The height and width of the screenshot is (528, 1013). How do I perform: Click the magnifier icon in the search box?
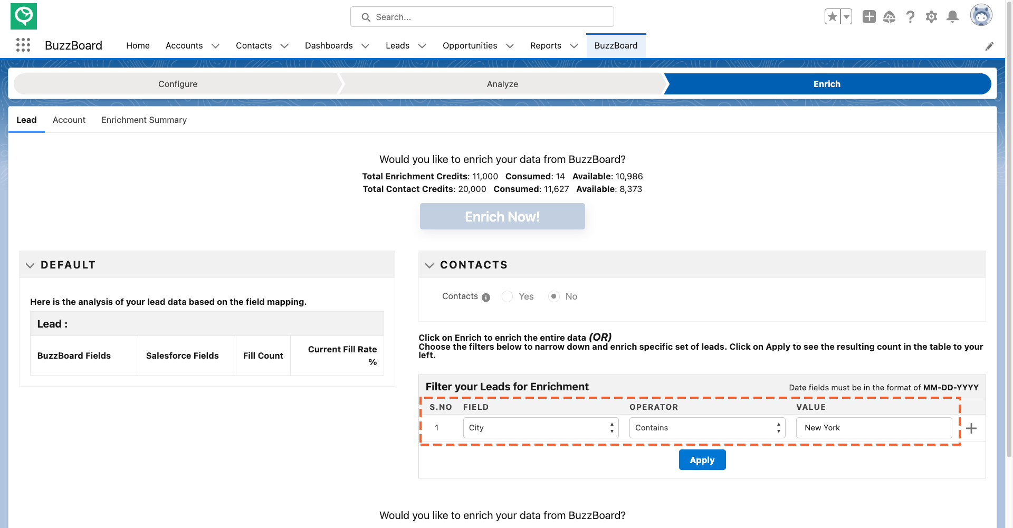click(x=366, y=17)
